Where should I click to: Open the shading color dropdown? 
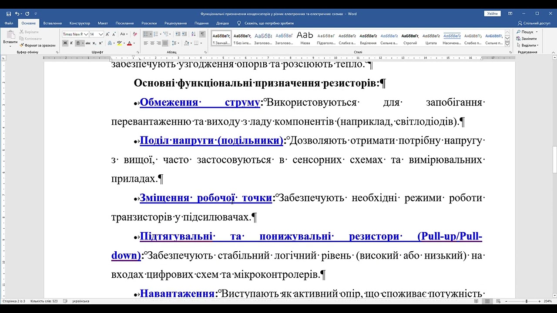pos(191,43)
